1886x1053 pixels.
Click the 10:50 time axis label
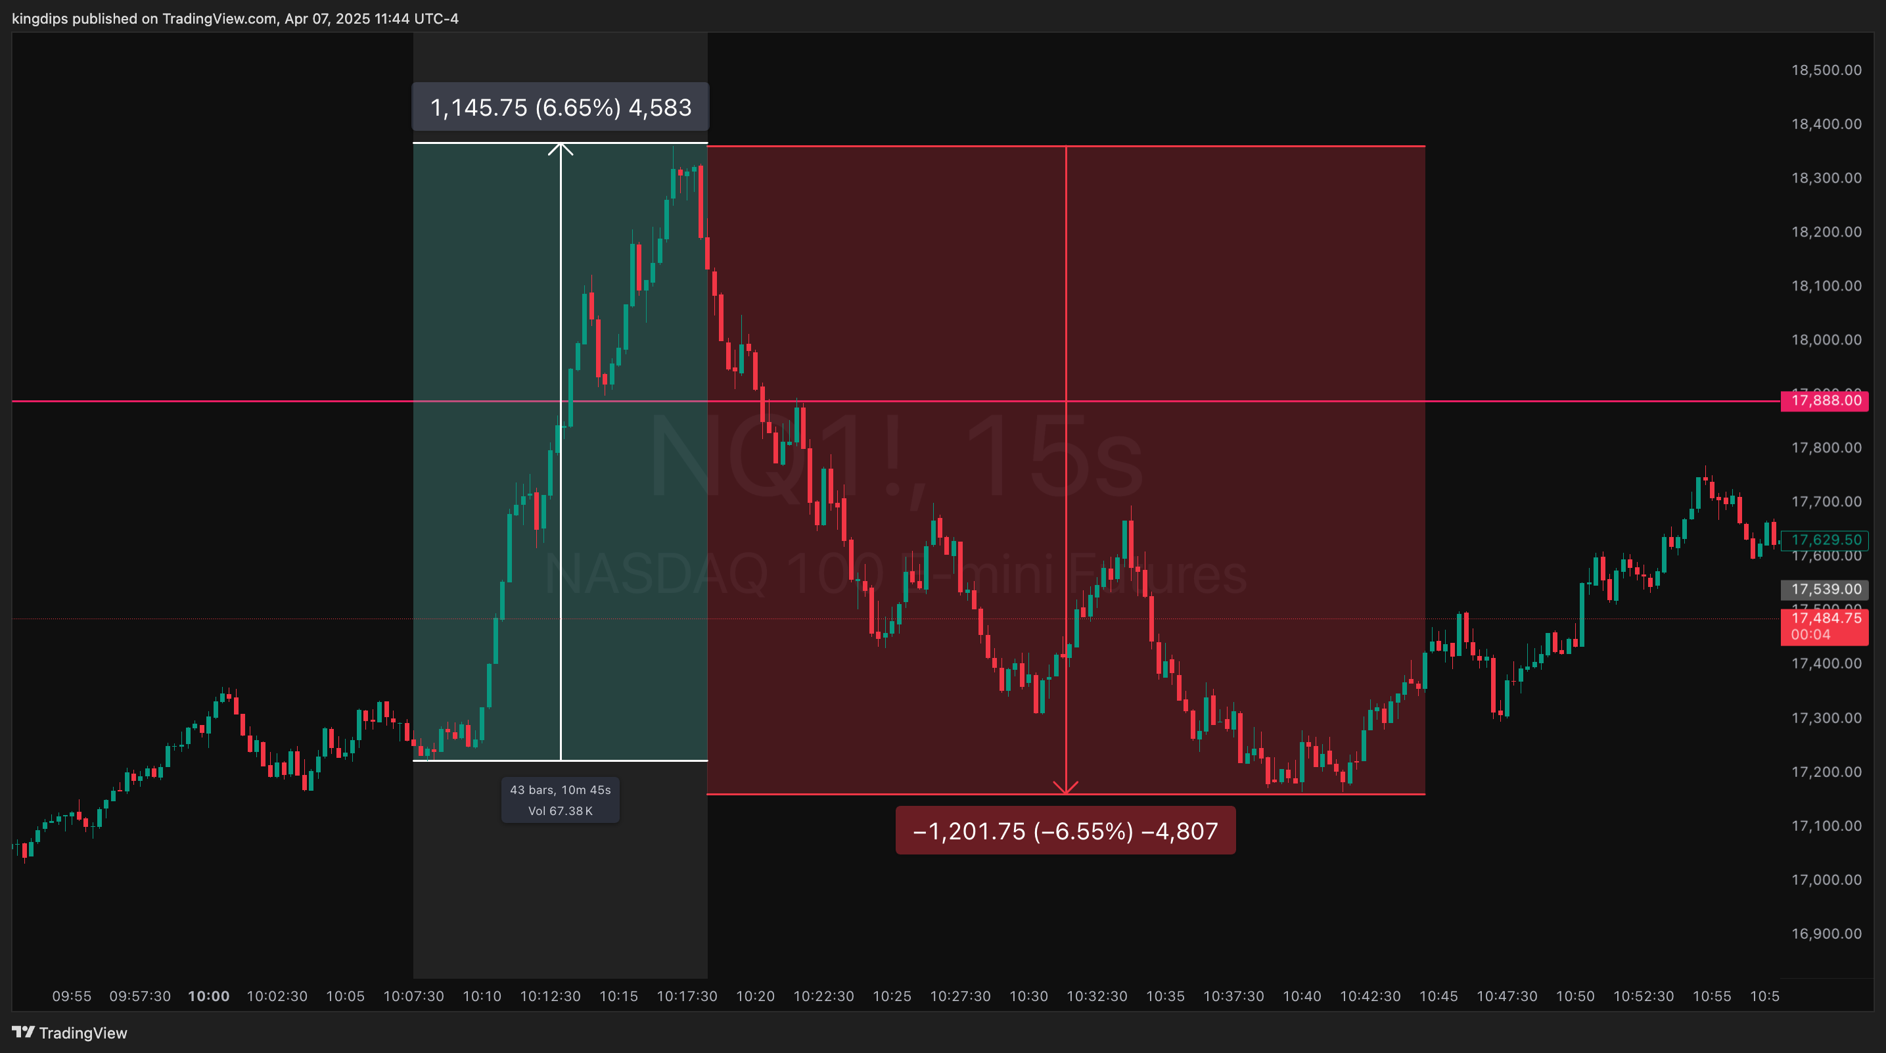(x=1575, y=996)
